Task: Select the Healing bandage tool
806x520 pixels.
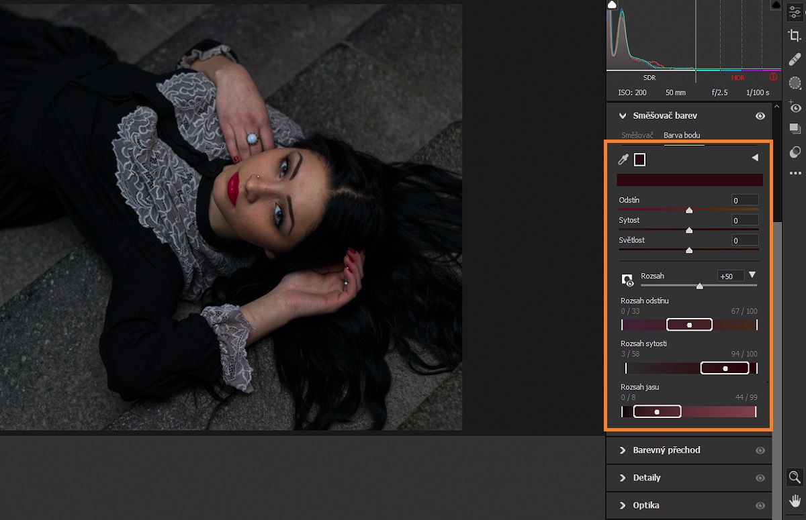Action: 795,60
